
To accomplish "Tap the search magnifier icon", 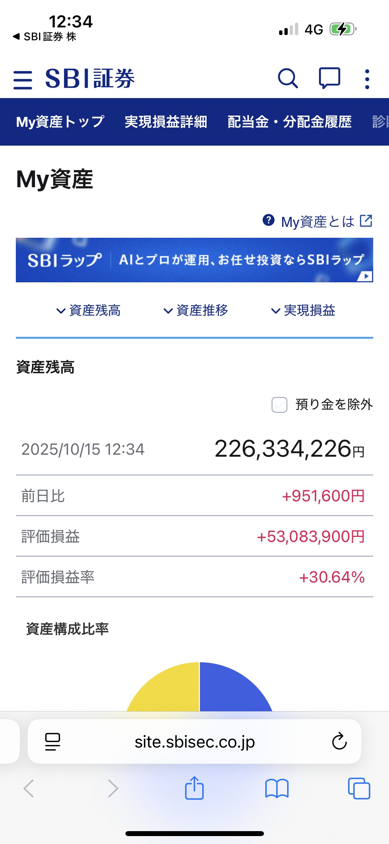I will (288, 79).
